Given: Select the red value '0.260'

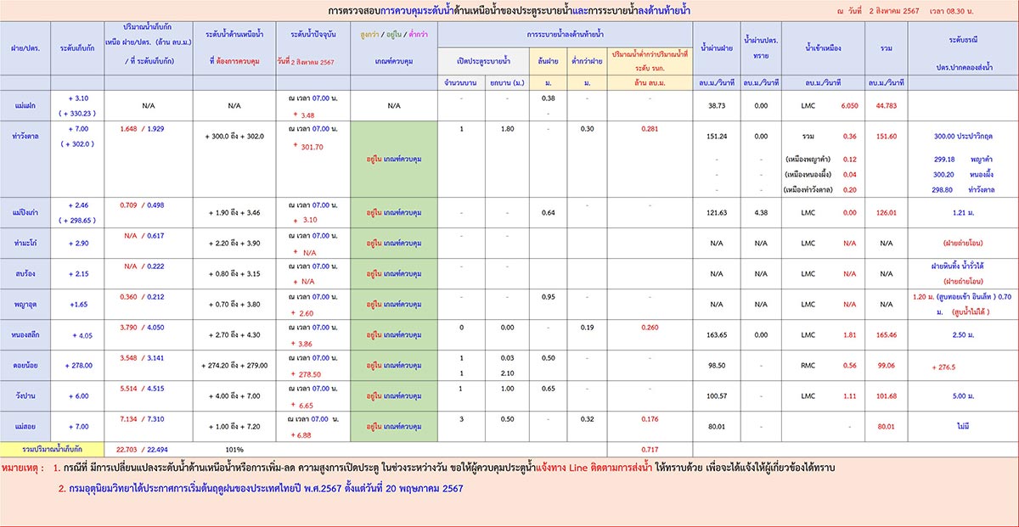Looking at the screenshot, I should point(650,328).
